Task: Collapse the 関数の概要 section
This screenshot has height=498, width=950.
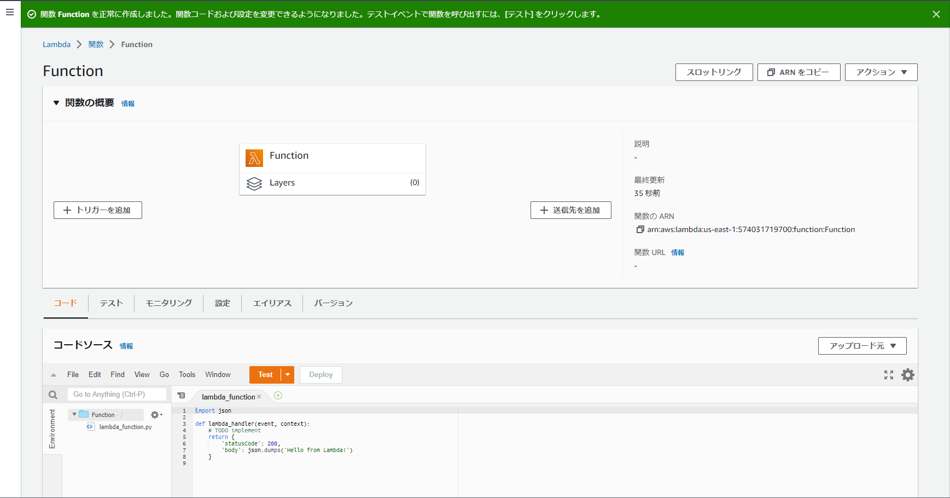Action: click(56, 103)
